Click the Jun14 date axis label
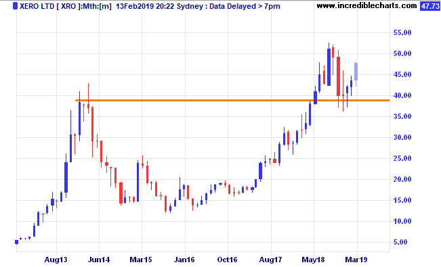 (x=99, y=260)
